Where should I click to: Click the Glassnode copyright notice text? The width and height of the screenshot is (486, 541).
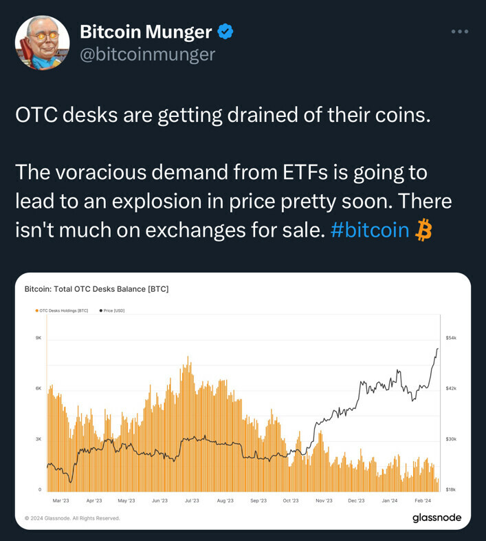[72, 518]
